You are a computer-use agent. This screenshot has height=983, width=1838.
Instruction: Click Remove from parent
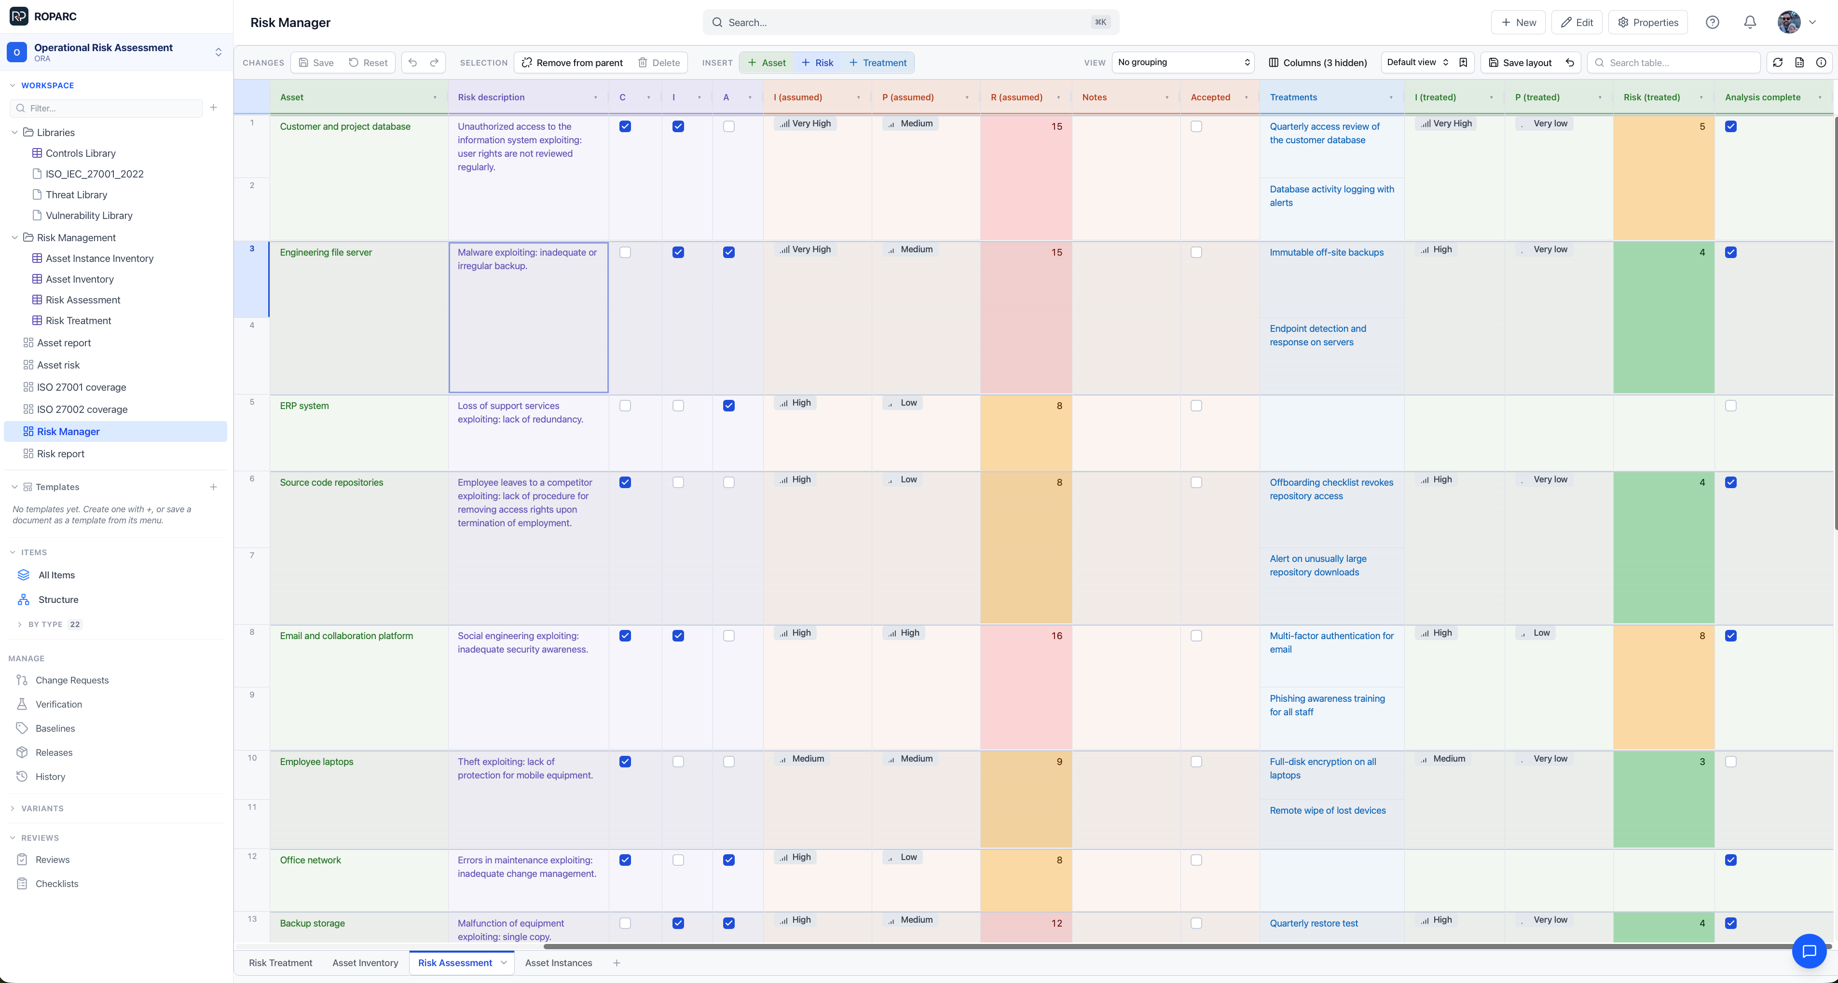(x=572, y=63)
